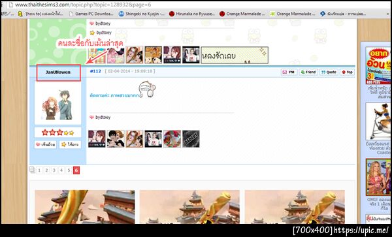Click the exercise bike advertisement image
This screenshot has width=392, height=237.
coord(378,121)
